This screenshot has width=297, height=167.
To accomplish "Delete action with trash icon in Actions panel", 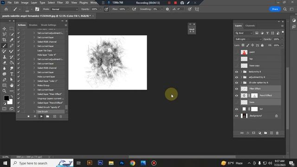I will (61, 116).
